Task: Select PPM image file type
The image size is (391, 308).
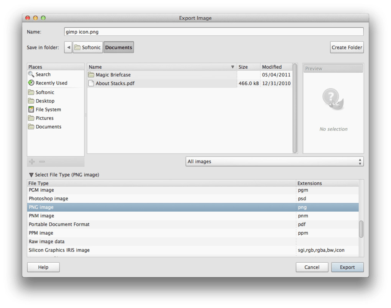Action: click(x=193, y=233)
